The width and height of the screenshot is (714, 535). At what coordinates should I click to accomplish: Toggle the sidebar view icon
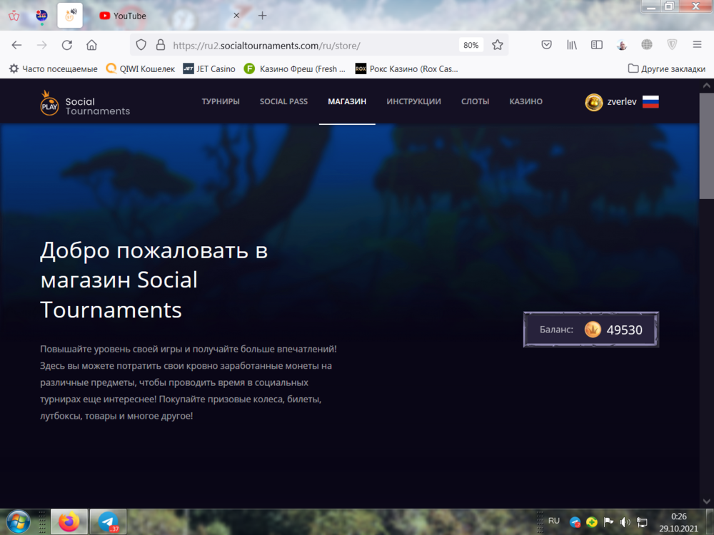click(x=596, y=44)
